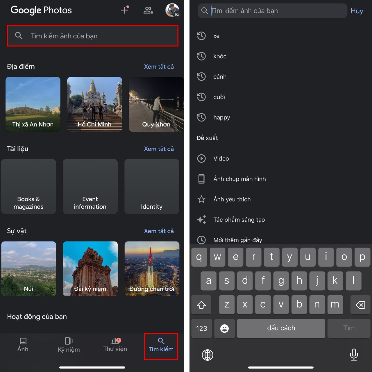372x372 pixels.
Task: Select the Video suggestion play icon
Action: click(x=201, y=158)
